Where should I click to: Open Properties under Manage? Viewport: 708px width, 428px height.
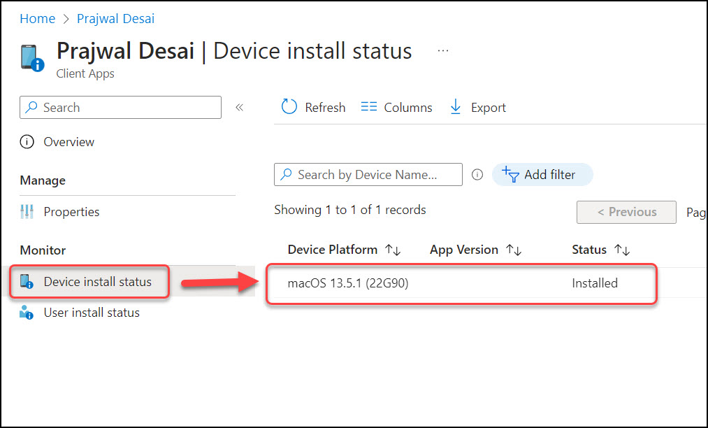coord(71,211)
